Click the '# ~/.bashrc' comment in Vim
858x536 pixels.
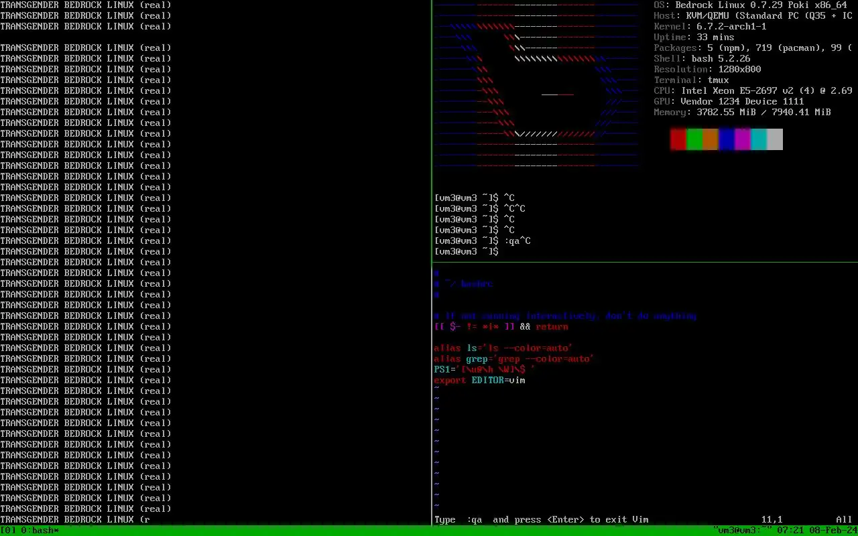click(464, 284)
